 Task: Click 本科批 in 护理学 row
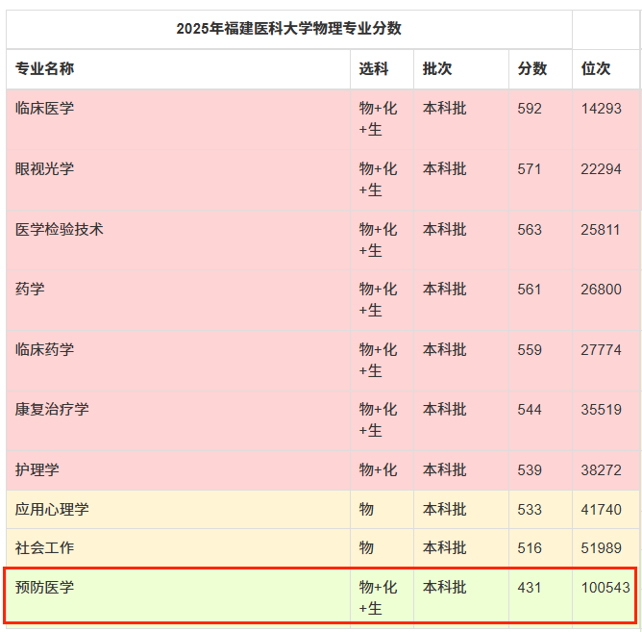pos(444,469)
